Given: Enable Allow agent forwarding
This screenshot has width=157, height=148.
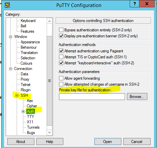Looking at the screenshot, I should 61,78.
